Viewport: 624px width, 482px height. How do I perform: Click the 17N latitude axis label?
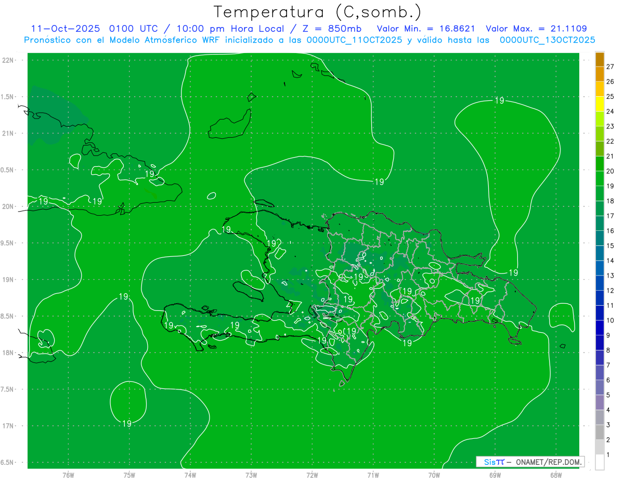point(8,426)
